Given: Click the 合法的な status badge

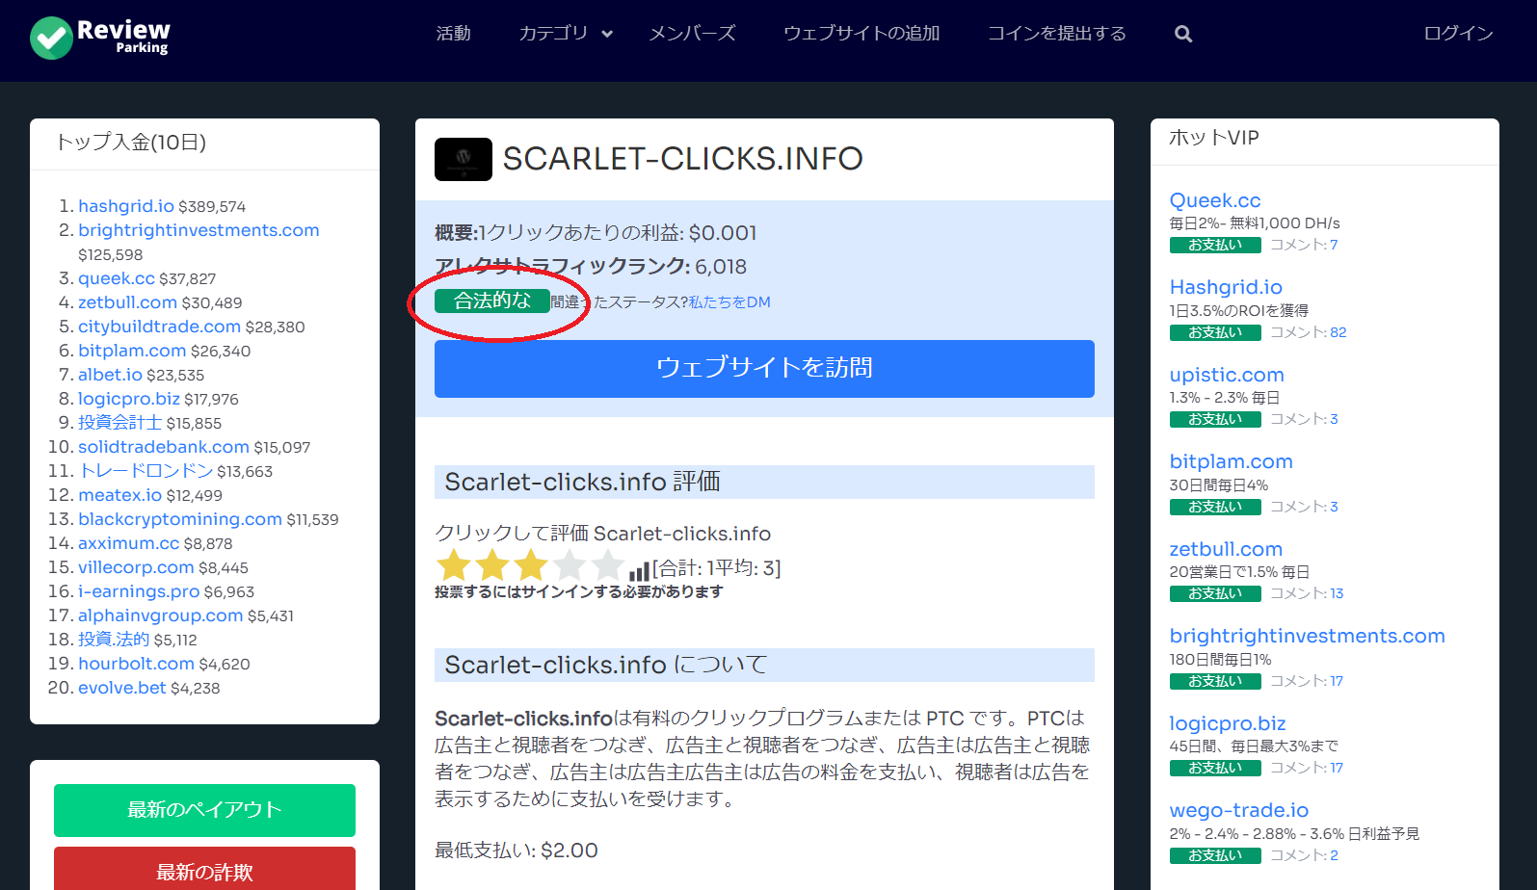Looking at the screenshot, I should click(492, 301).
